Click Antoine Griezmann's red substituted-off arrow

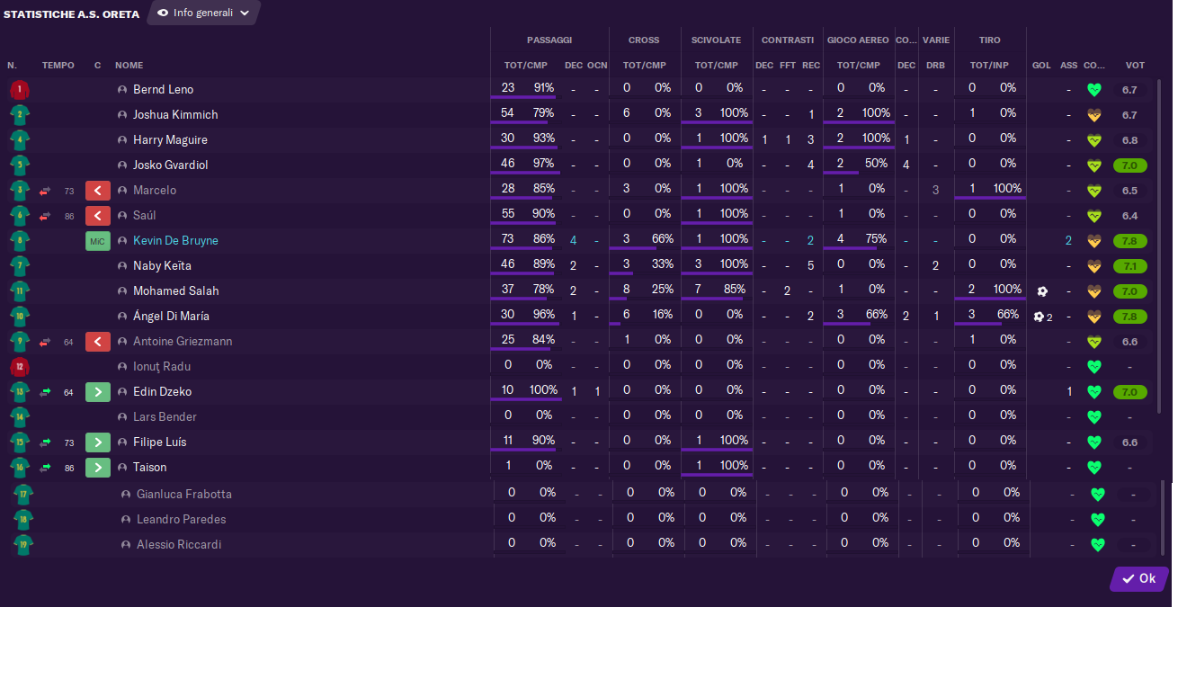pyautogui.click(x=98, y=342)
